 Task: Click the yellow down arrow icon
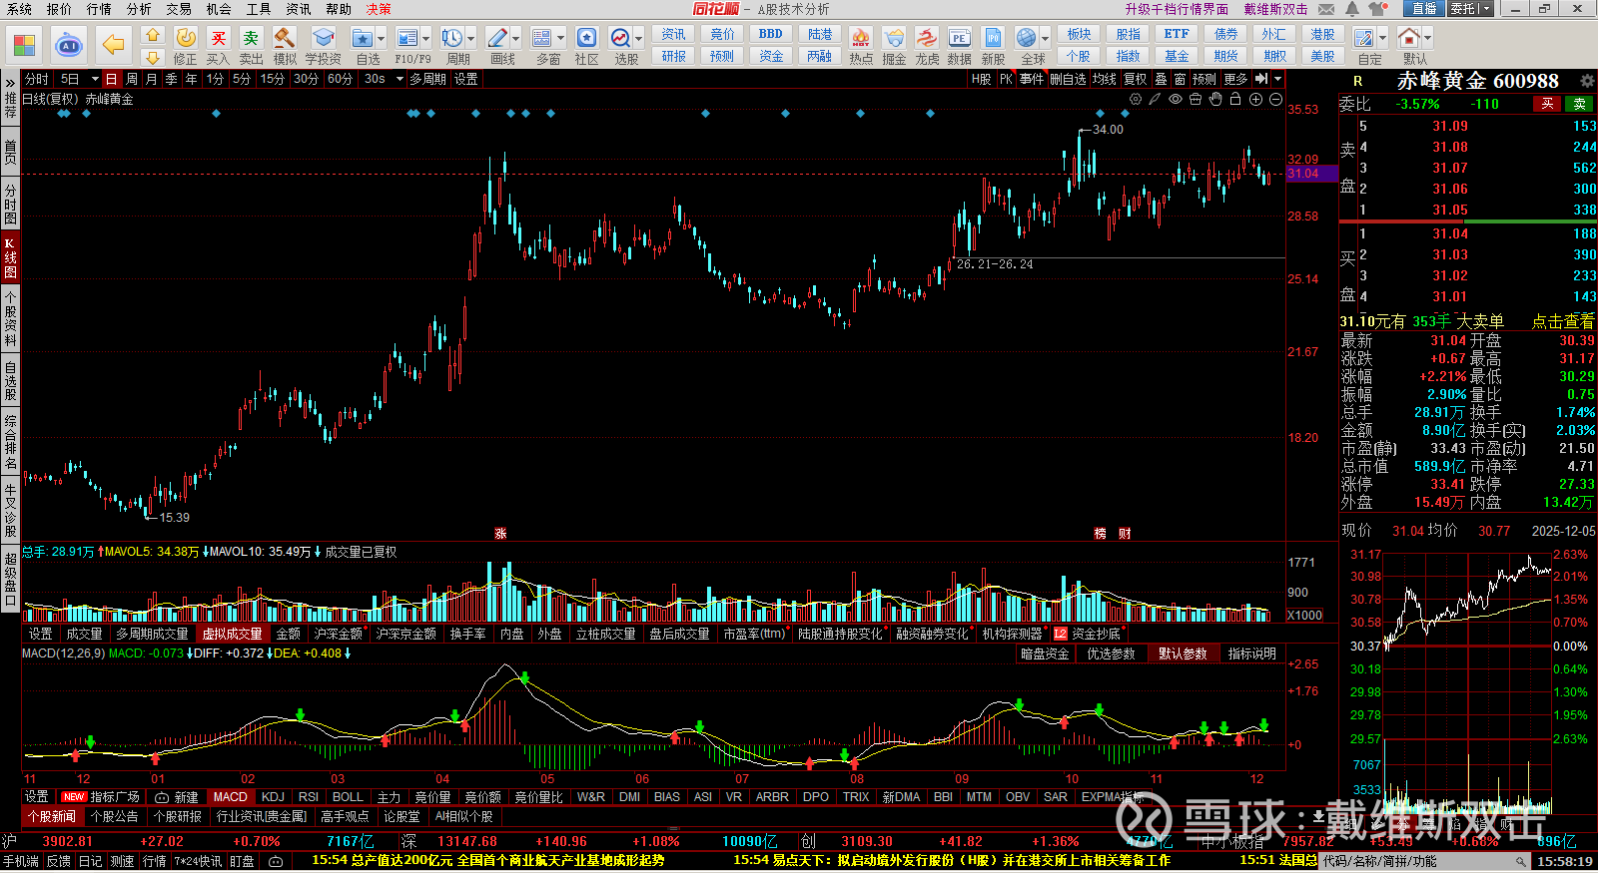coord(152,57)
